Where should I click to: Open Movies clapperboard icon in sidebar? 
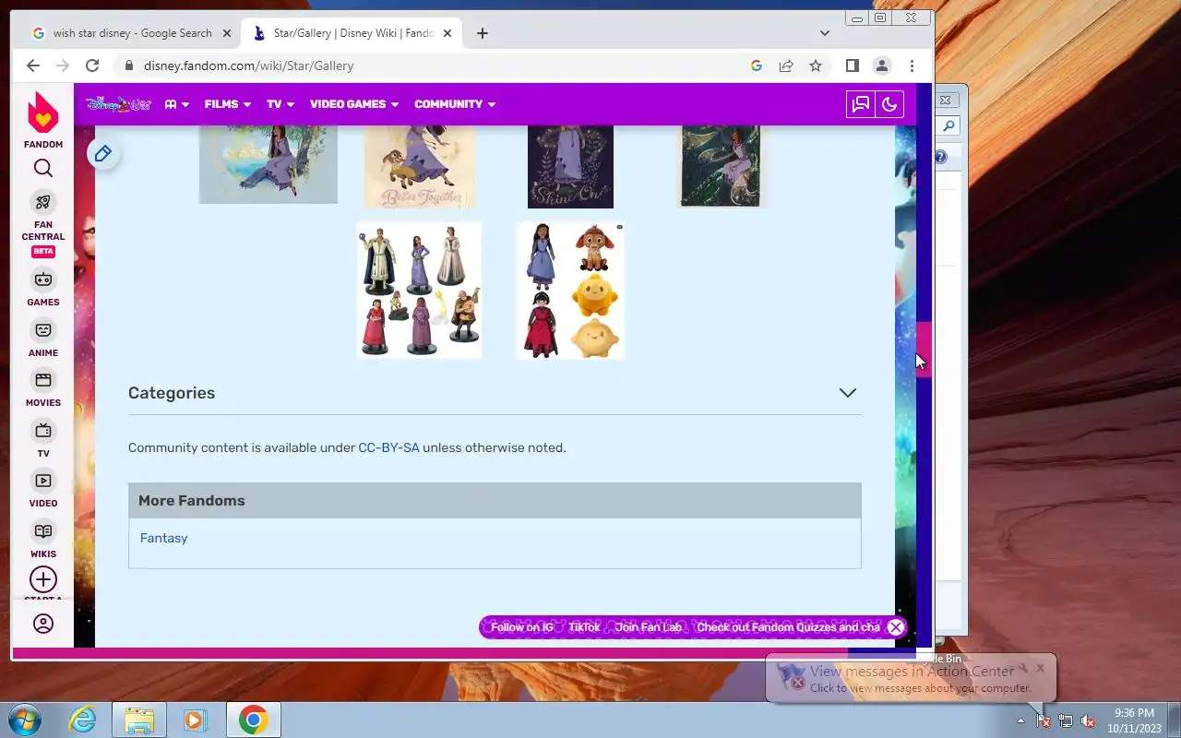[x=43, y=380]
